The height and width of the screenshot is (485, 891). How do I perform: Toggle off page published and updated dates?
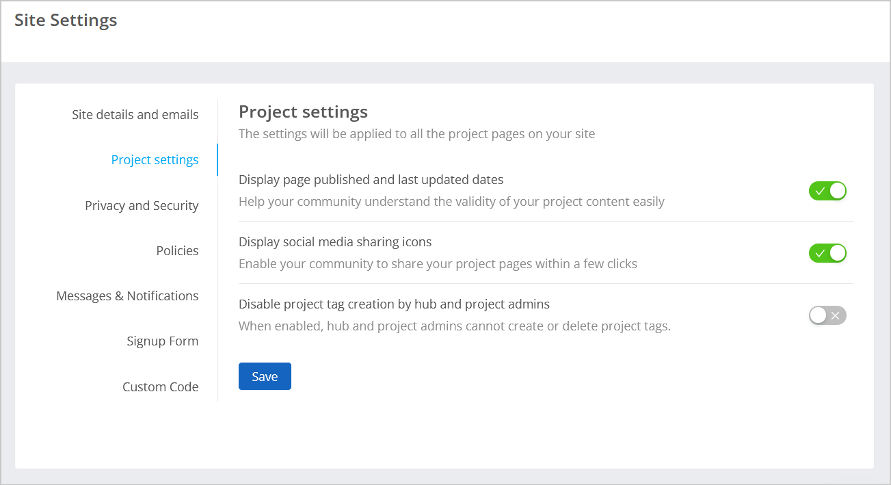click(827, 191)
